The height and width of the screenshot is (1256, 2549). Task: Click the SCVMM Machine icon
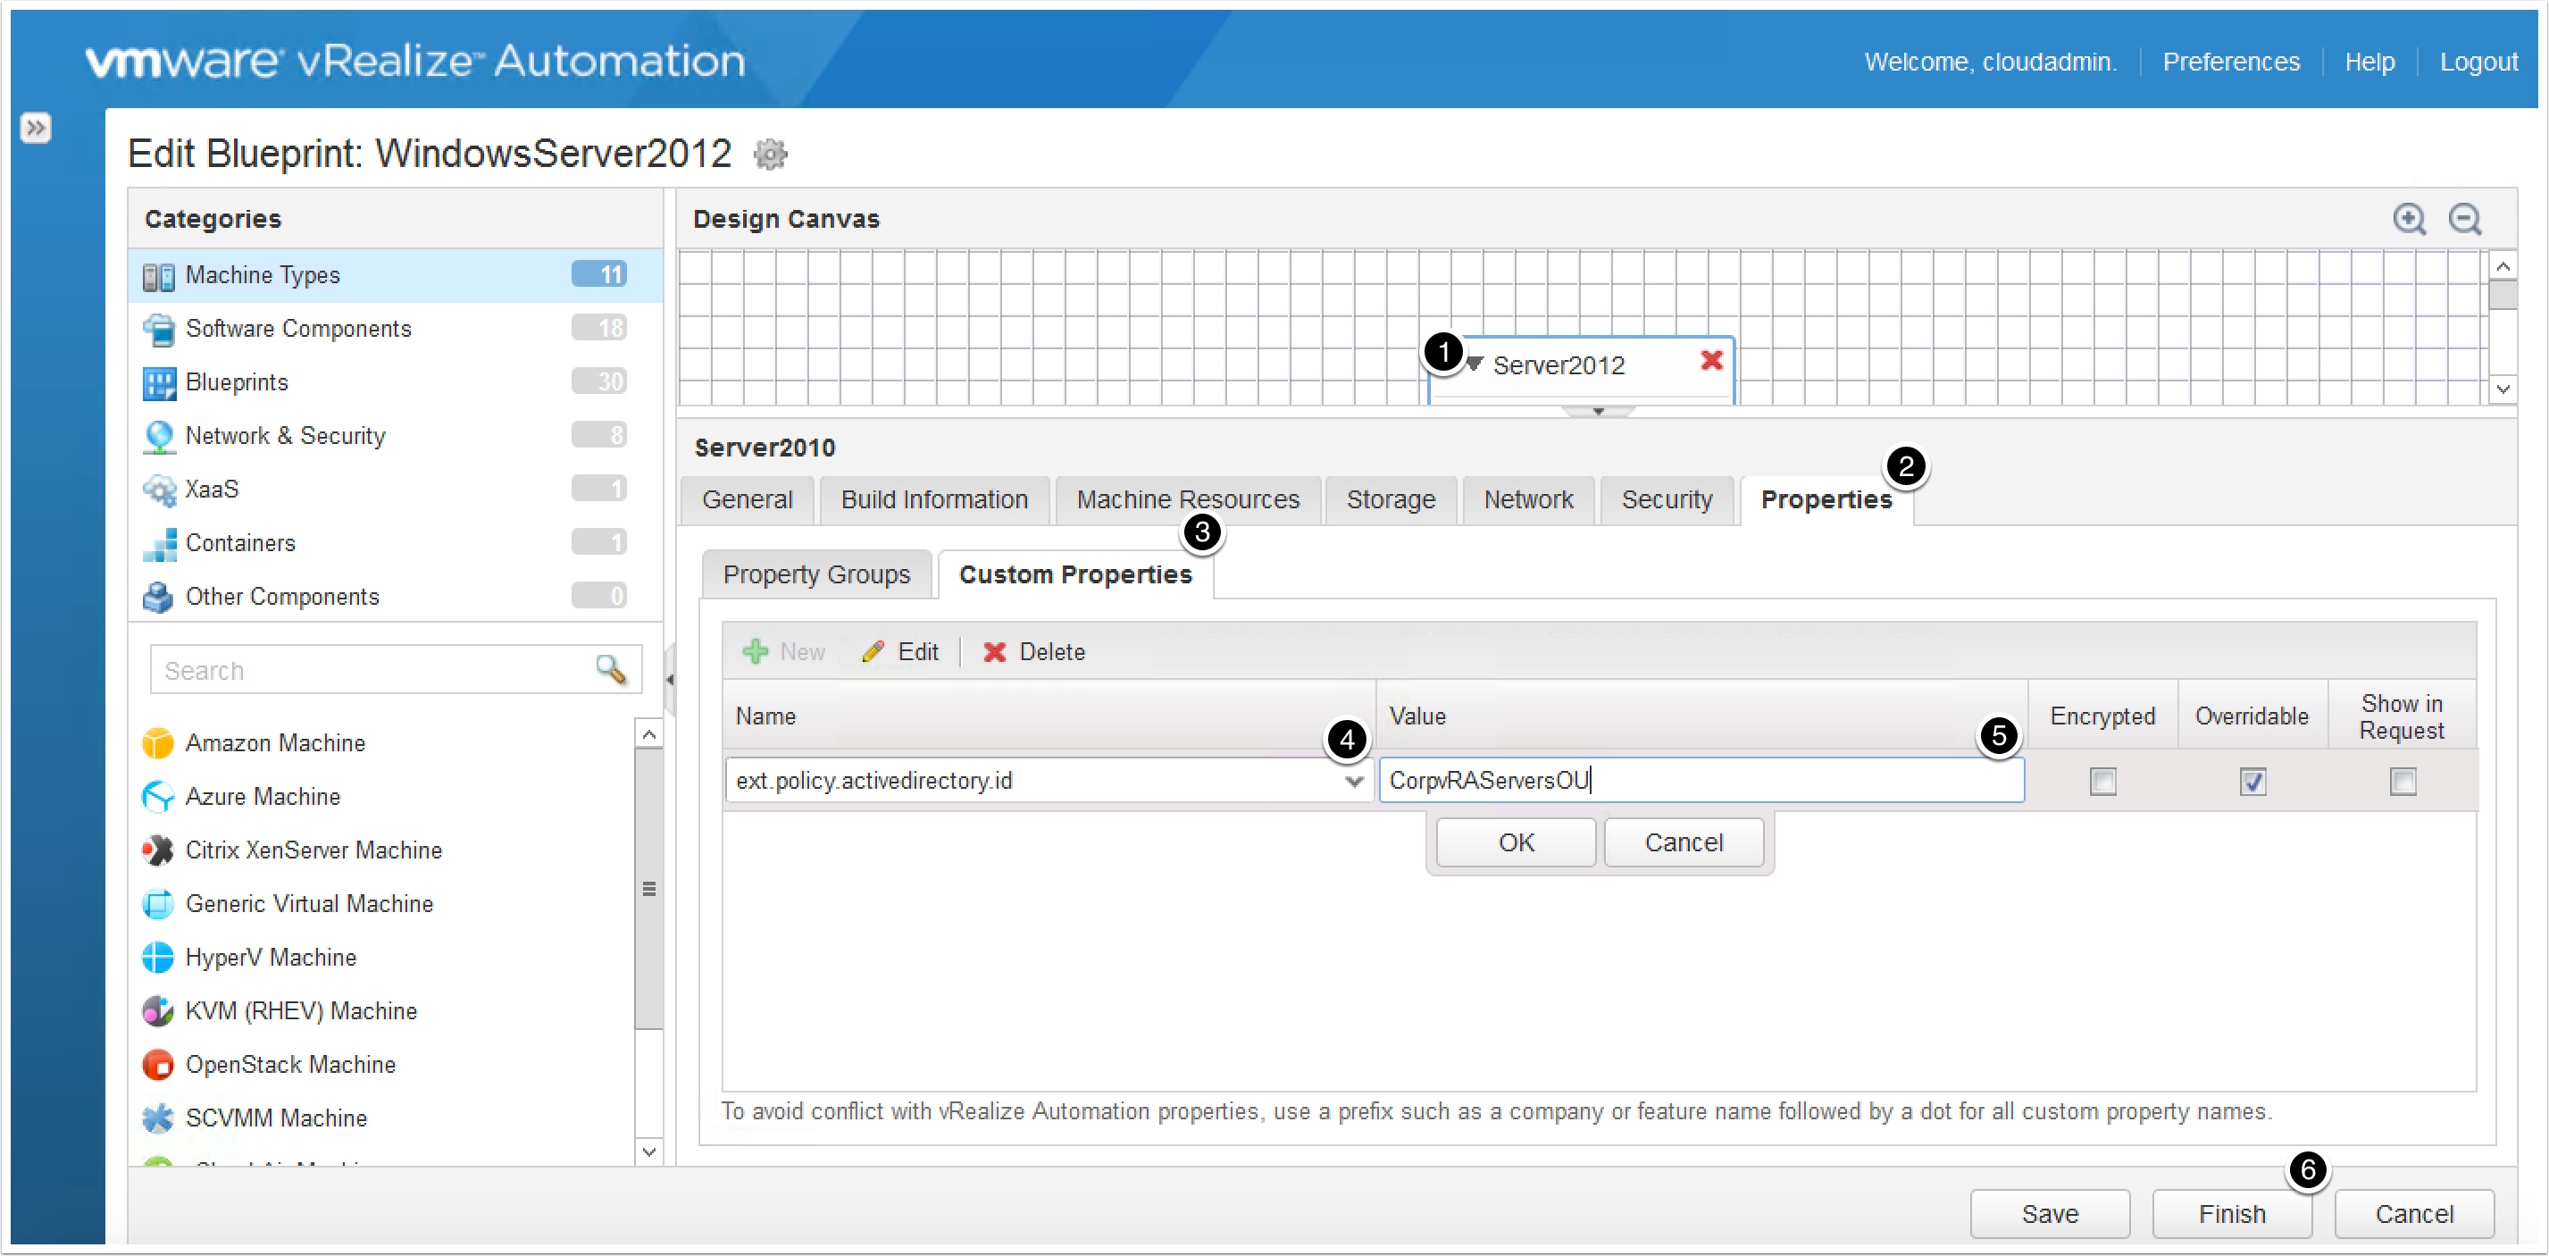click(158, 1118)
